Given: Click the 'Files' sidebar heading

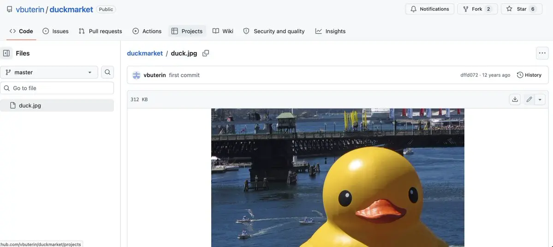Looking at the screenshot, I should coord(23,53).
